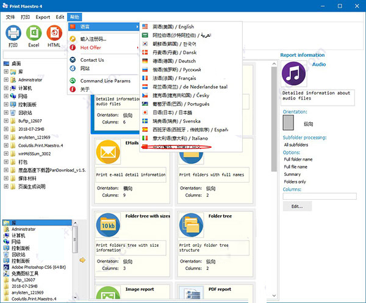Open the 文件 menu
Viewport: 366px width, 303px height.
[x=10, y=17]
